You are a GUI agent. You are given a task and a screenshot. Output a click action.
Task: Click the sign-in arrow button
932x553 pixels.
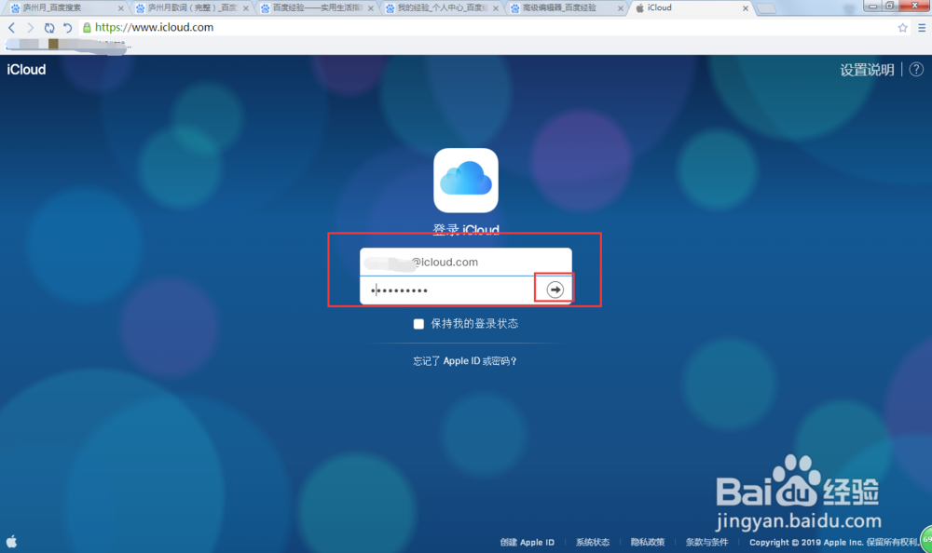pos(555,290)
